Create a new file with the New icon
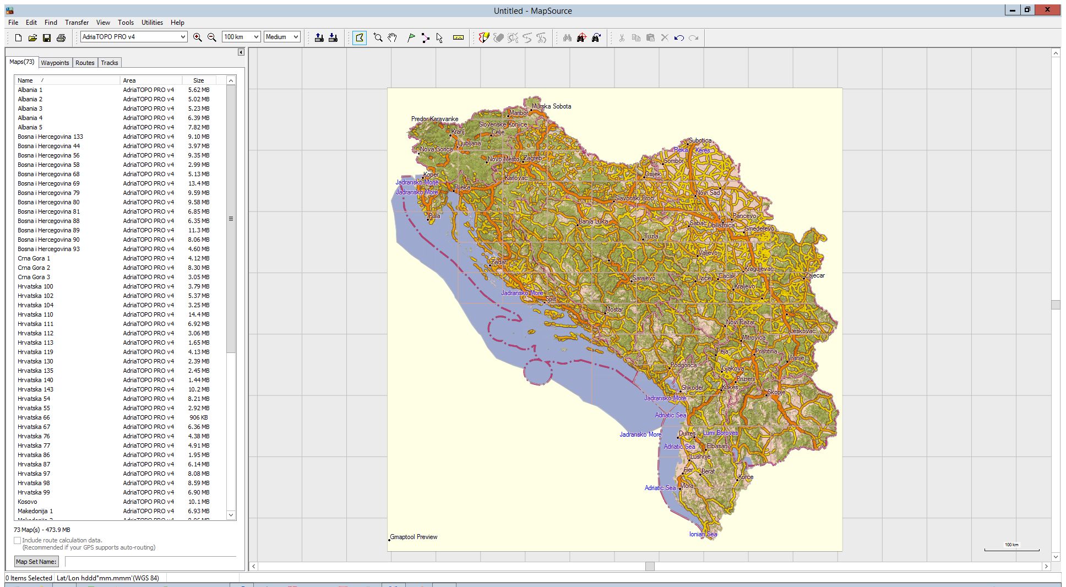 click(x=18, y=38)
